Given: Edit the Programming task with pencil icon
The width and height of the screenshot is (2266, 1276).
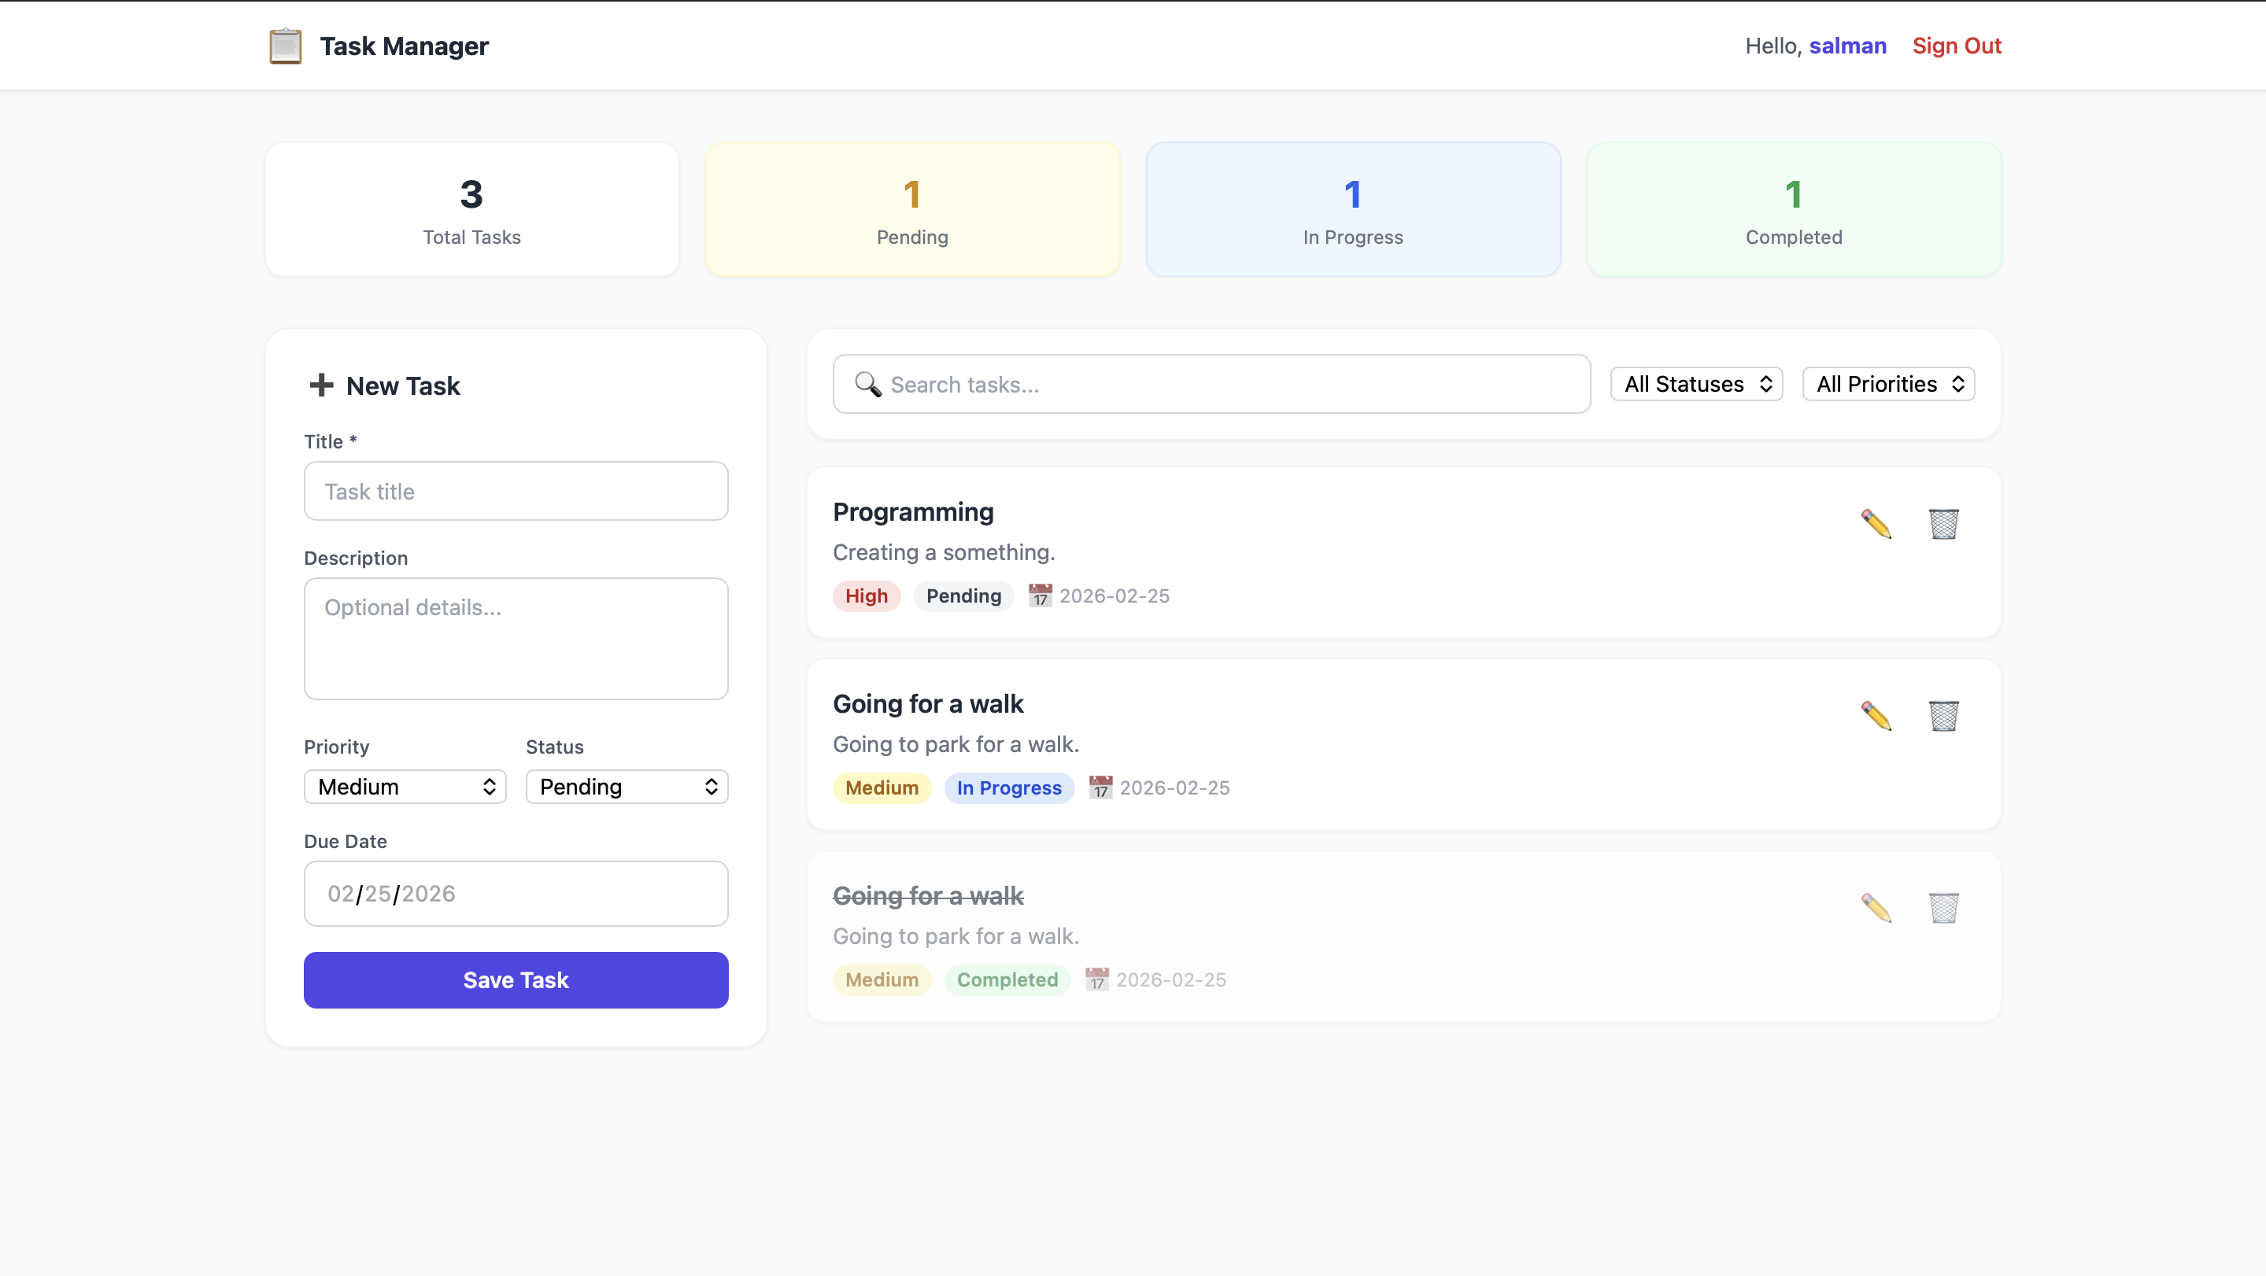Looking at the screenshot, I should (x=1876, y=524).
